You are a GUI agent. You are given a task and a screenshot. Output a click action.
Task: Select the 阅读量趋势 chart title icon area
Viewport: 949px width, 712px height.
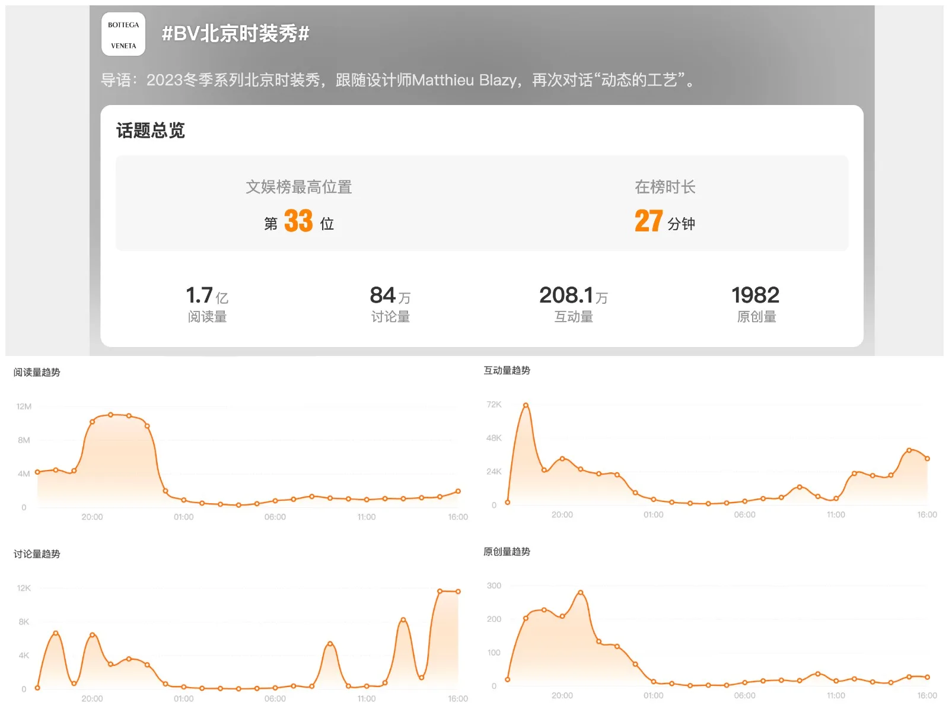pyautogui.click(x=37, y=373)
